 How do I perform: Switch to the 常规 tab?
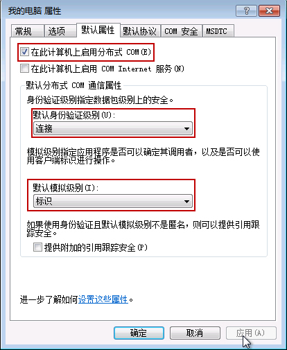[x=27, y=31]
